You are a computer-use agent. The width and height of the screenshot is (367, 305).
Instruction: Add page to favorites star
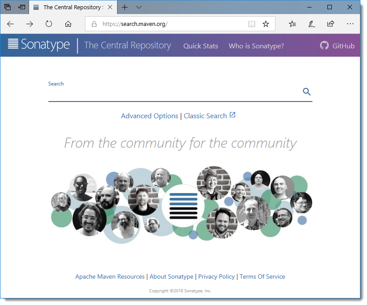(266, 24)
